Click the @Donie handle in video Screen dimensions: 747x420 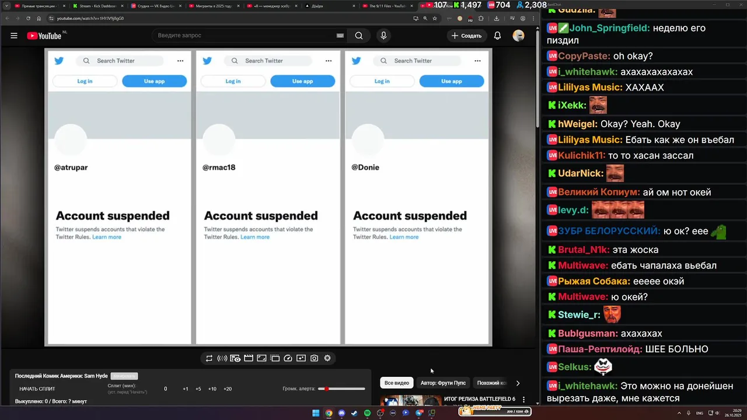(365, 167)
